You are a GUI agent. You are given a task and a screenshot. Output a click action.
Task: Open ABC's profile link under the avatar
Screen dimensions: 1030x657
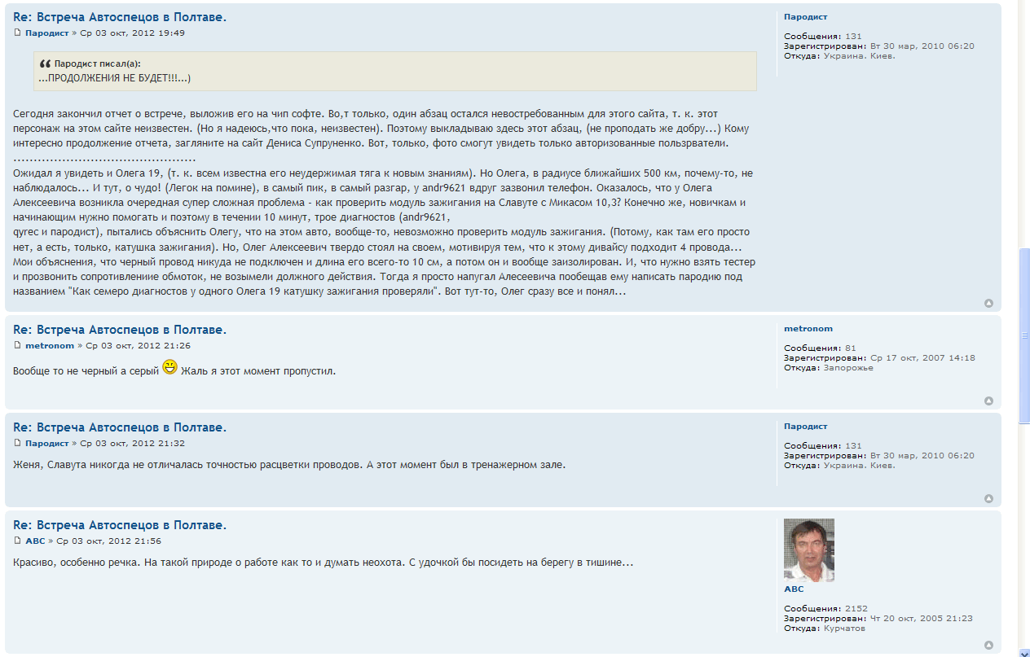click(793, 589)
